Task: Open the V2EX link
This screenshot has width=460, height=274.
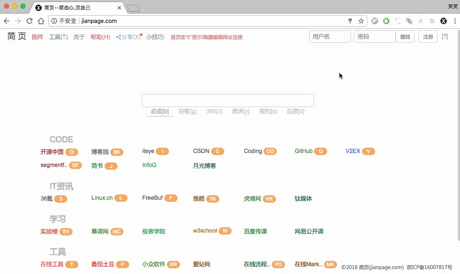Action: point(353,151)
